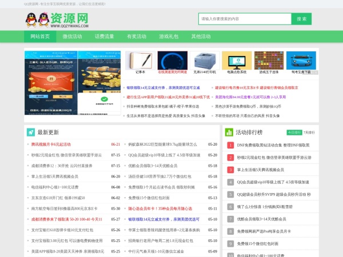The height and width of the screenshot is (257, 343).
Task: Open 中行元气春天领1-10元 article
Action: 156,251
